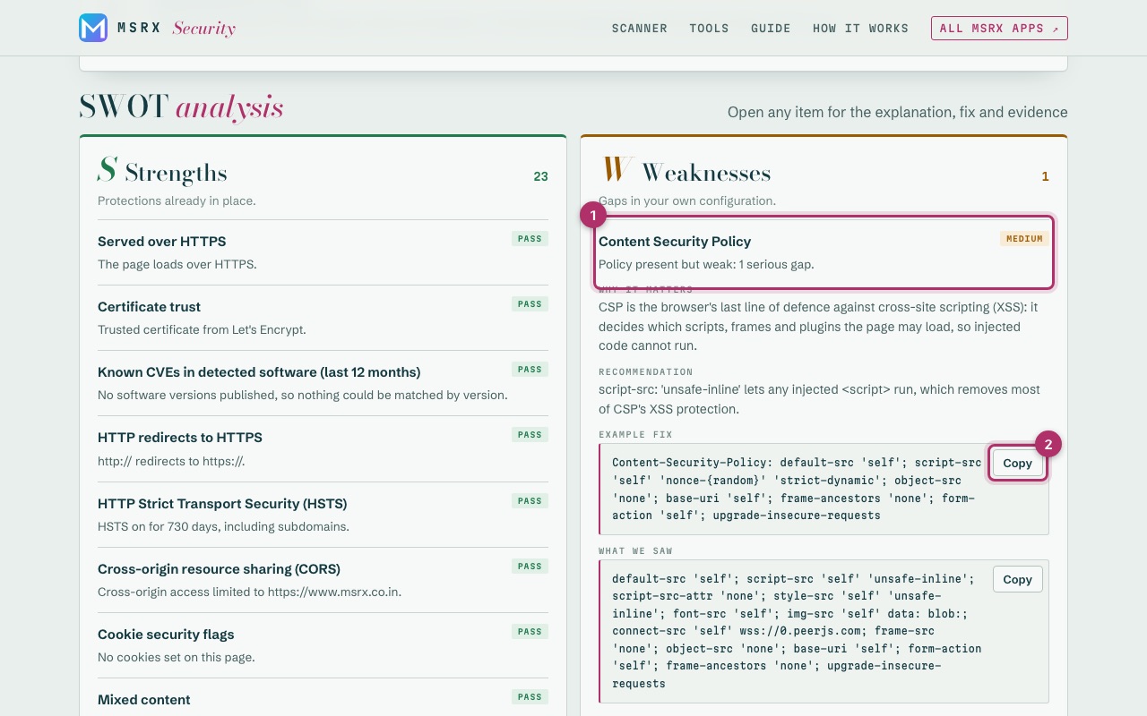The width and height of the screenshot is (1147, 716).
Task: Click the MEDIUM severity badge
Action: (1024, 239)
